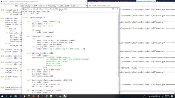This screenshot has width=175, height=98.
Task: Click '__init__' method definition
Action: (x=44, y=22)
